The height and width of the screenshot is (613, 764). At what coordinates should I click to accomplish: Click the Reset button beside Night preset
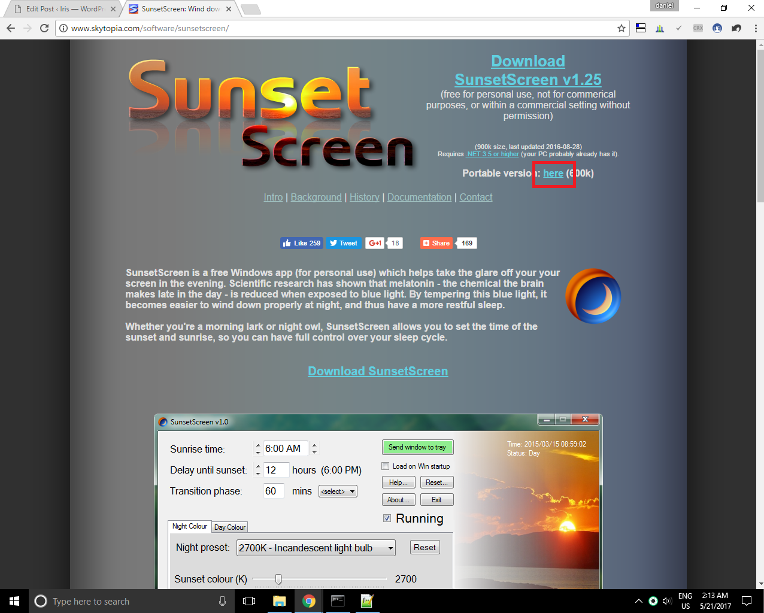click(x=425, y=547)
